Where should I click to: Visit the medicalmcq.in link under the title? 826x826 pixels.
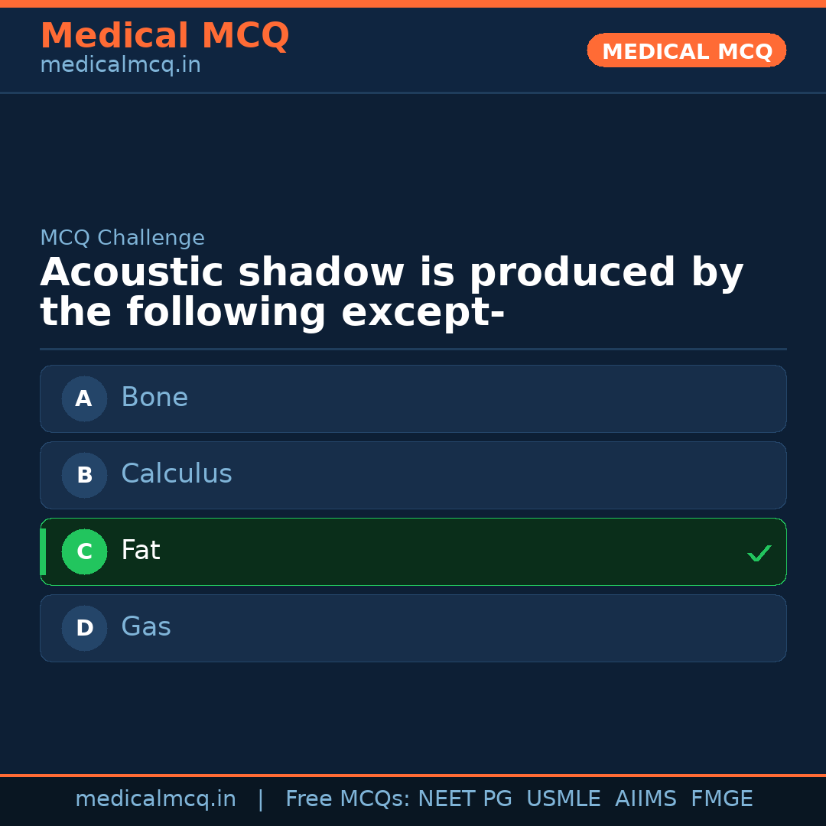[120, 65]
